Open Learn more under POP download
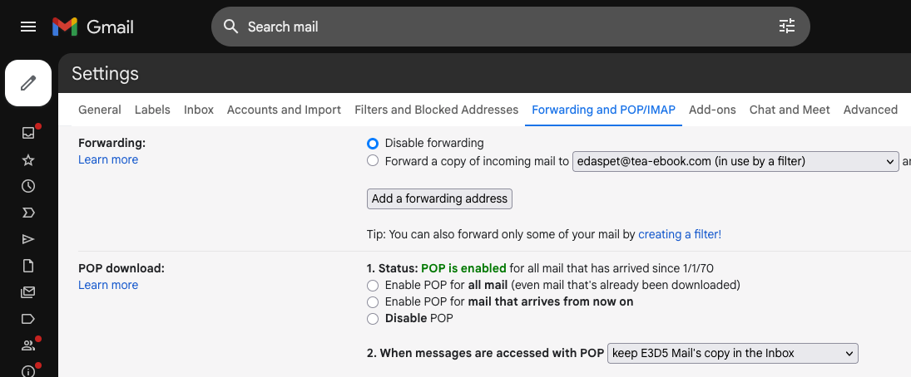Screen dimensions: 911x377 (108, 285)
